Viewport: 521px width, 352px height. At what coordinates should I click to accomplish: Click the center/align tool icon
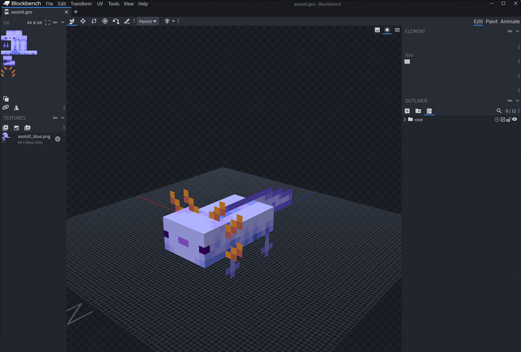(x=167, y=21)
